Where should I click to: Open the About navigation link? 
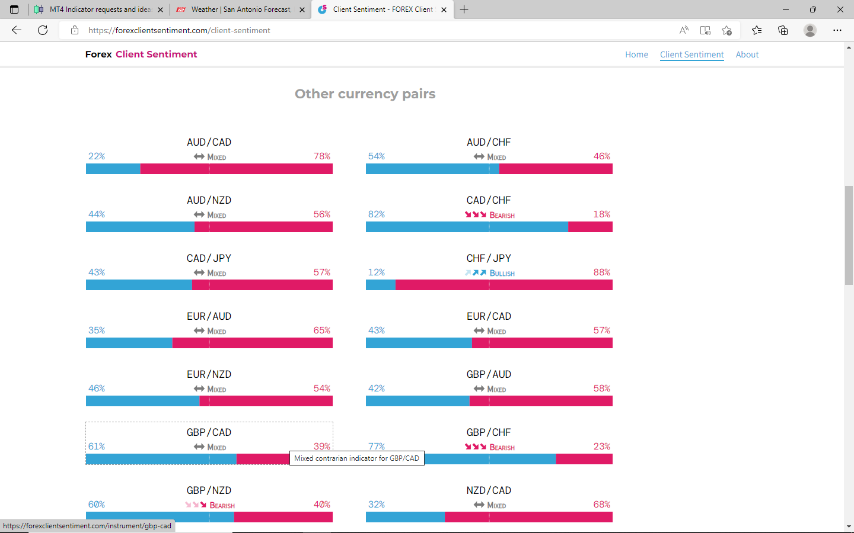point(747,54)
